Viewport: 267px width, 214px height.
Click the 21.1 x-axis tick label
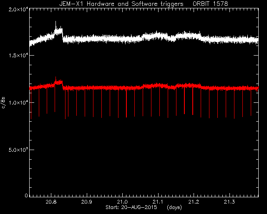click(158, 202)
